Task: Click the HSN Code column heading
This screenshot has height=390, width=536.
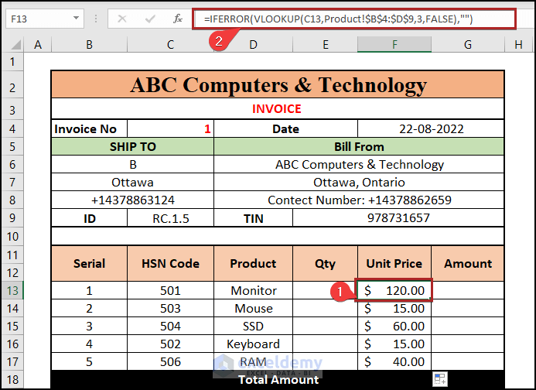Action: click(170, 263)
